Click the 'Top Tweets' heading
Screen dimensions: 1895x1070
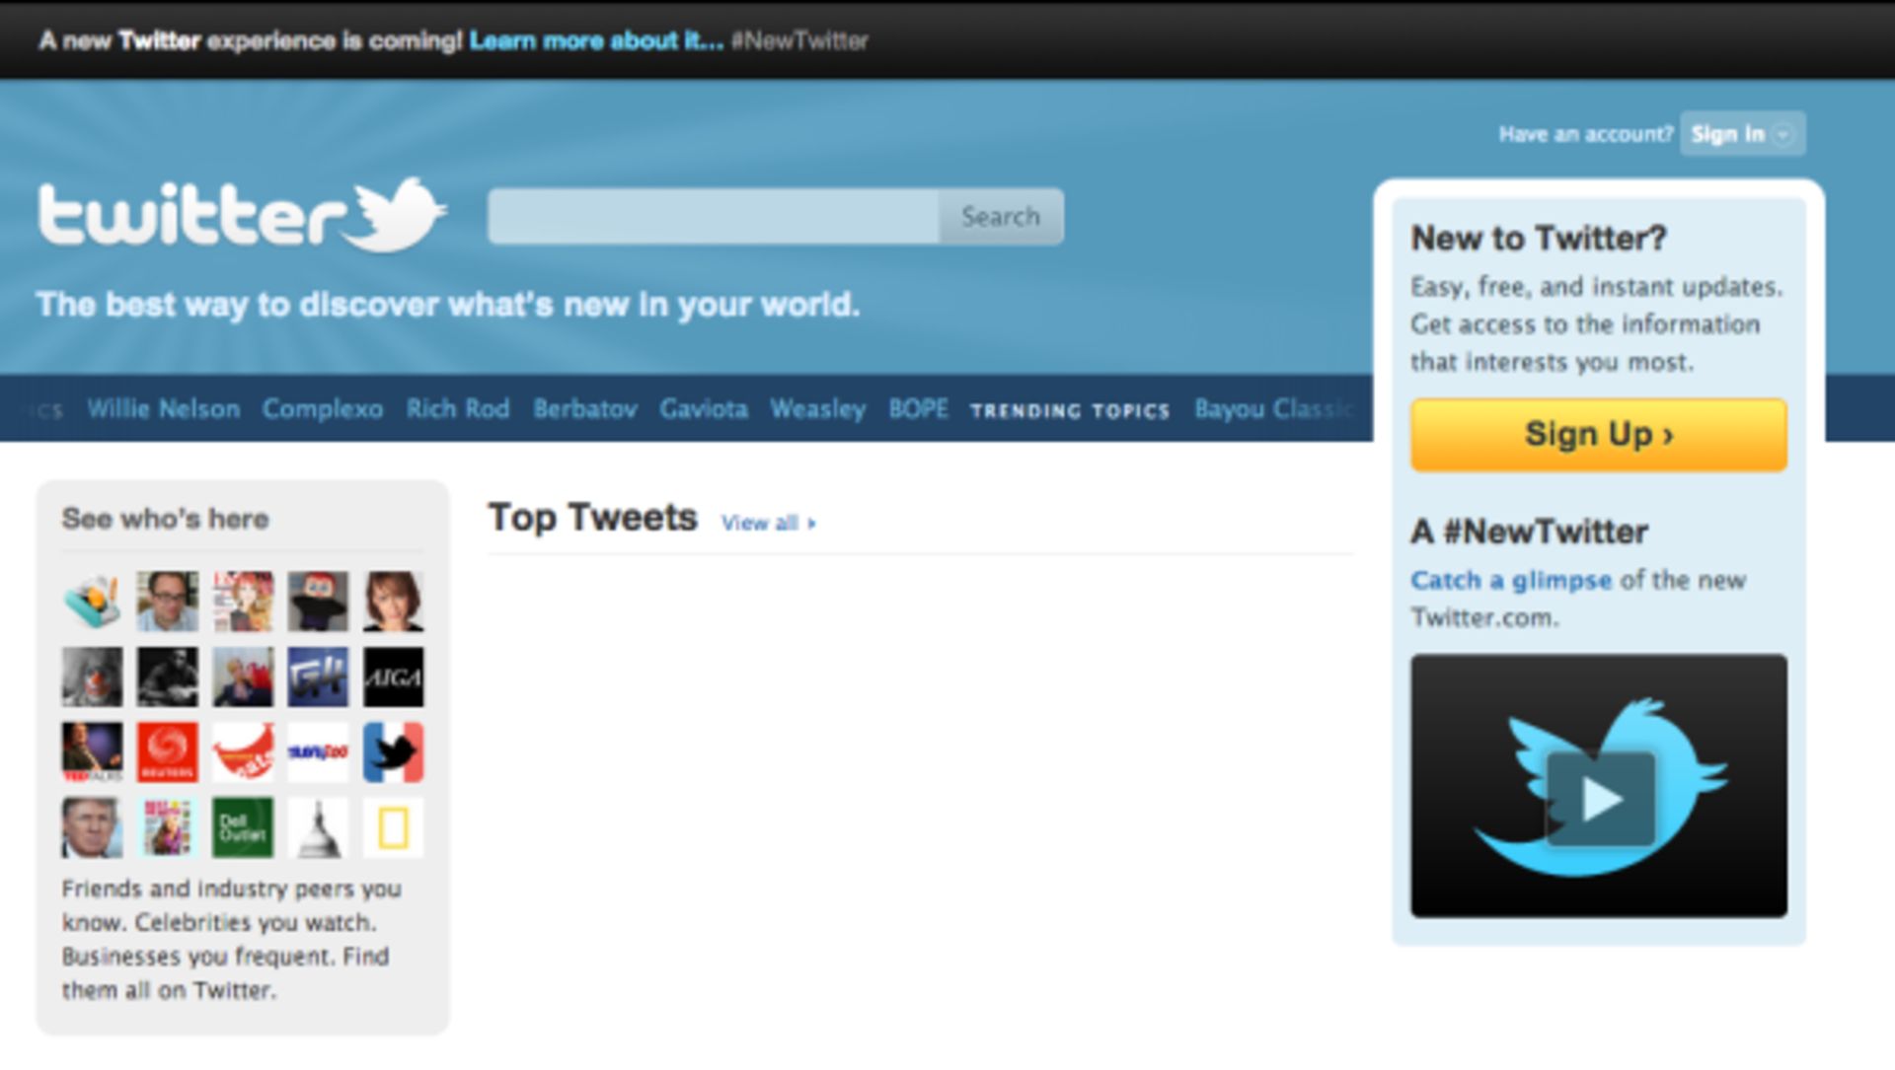593,518
